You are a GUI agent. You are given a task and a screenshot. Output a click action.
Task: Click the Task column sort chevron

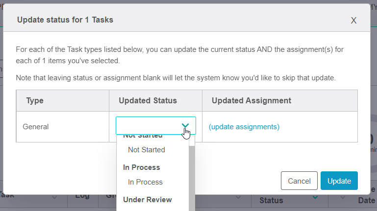(54, 197)
